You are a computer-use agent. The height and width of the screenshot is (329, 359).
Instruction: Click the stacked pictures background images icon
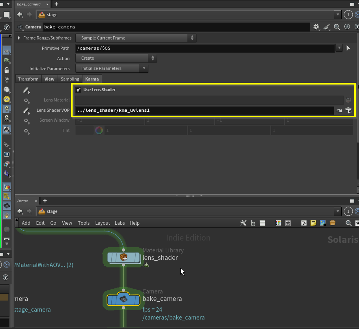tap(7, 164)
